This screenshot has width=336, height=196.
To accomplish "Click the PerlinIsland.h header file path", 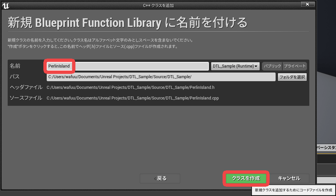I will point(130,88).
